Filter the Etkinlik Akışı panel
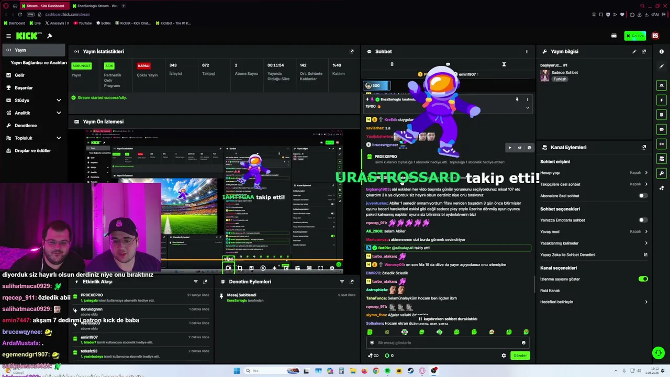Screen dimensions: 670x377 pyautogui.click(x=196, y=282)
